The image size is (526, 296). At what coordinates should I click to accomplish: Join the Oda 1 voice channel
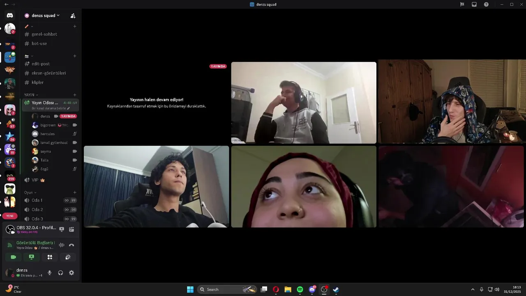(50, 200)
